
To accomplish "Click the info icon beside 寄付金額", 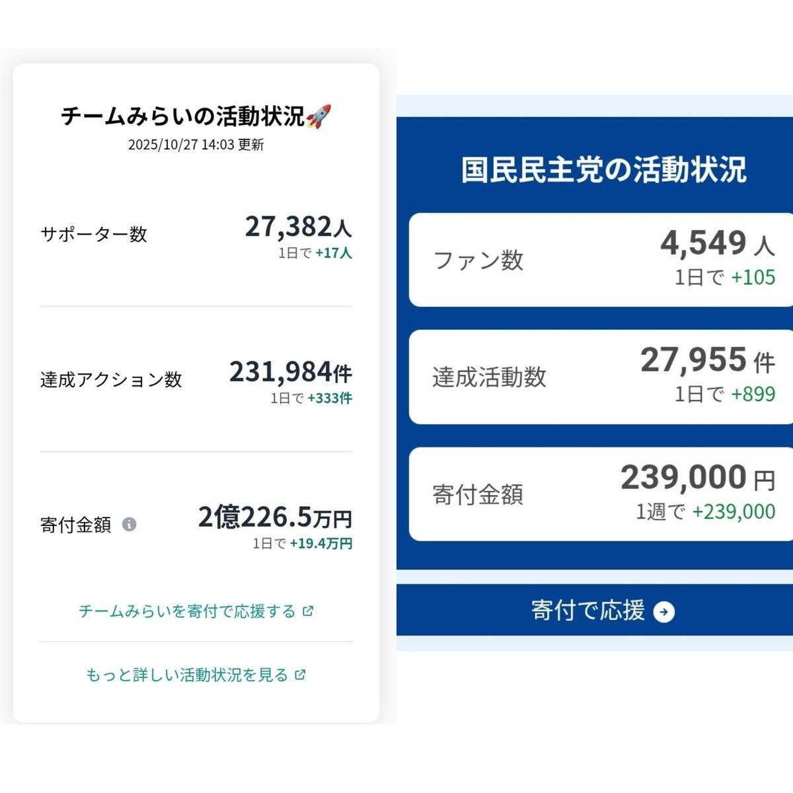I will click(130, 525).
